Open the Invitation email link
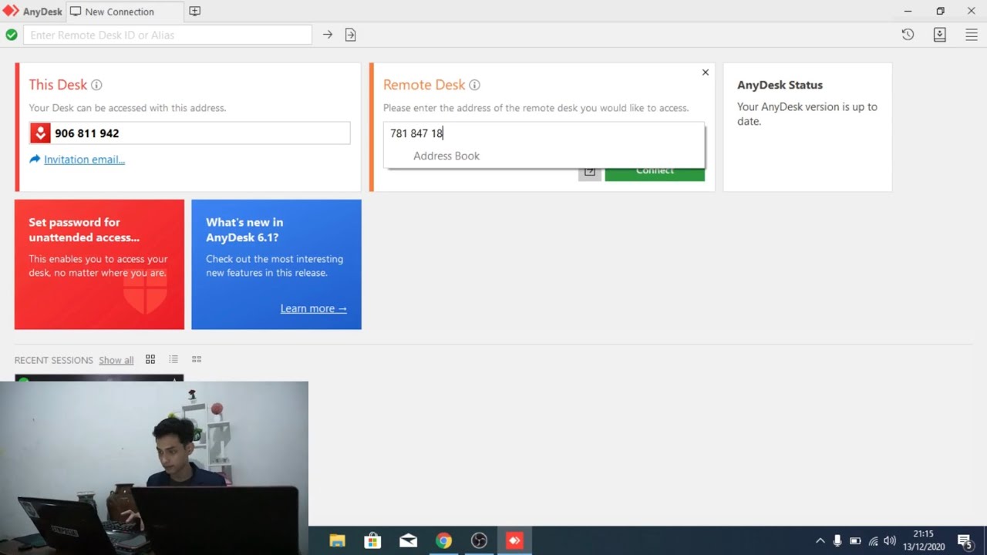This screenshot has height=555, width=987. 84,160
